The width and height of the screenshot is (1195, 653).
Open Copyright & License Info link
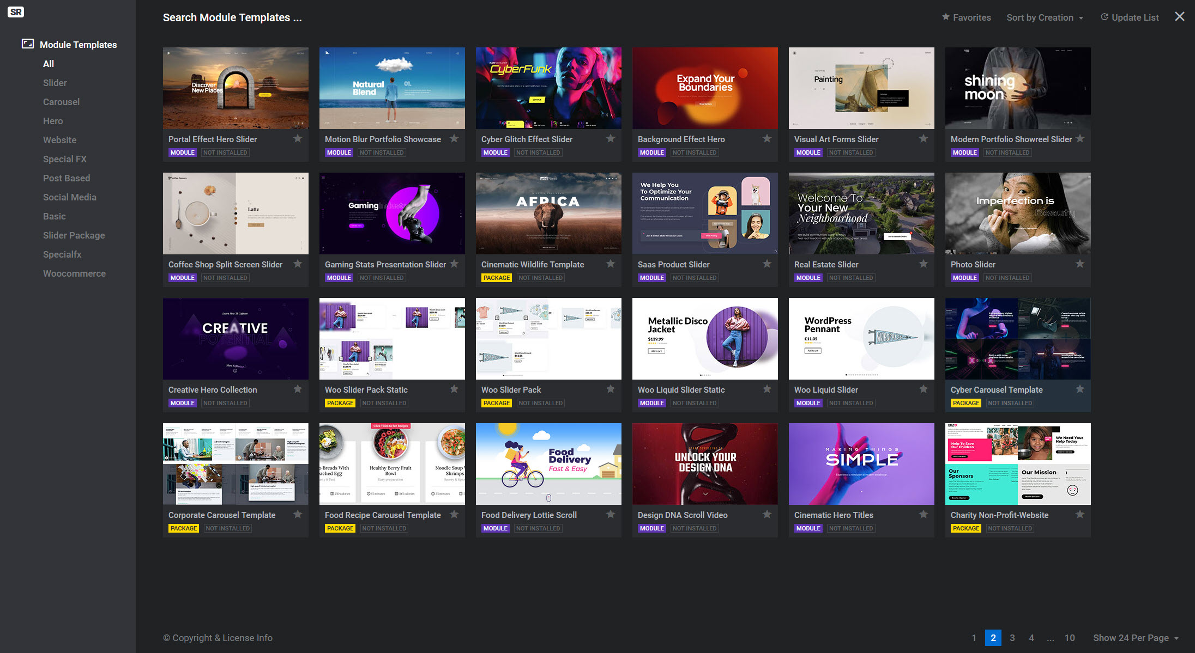coord(218,638)
